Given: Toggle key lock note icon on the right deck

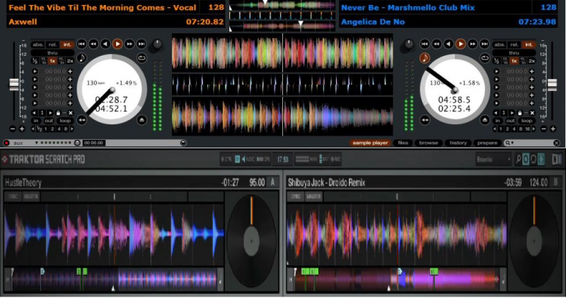Looking at the screenshot, I should point(425,58).
